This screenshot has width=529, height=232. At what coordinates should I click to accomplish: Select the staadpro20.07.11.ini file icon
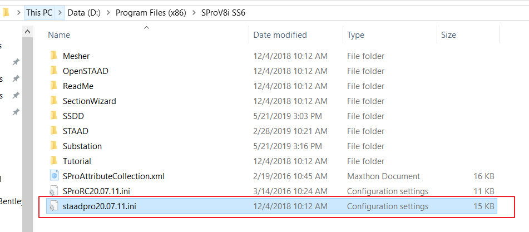[x=53, y=206]
